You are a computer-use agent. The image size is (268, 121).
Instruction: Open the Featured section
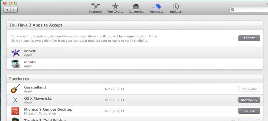click(95, 8)
